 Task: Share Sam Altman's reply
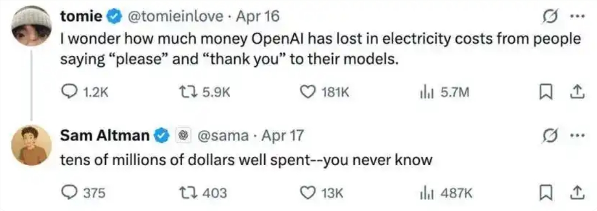[x=576, y=193]
